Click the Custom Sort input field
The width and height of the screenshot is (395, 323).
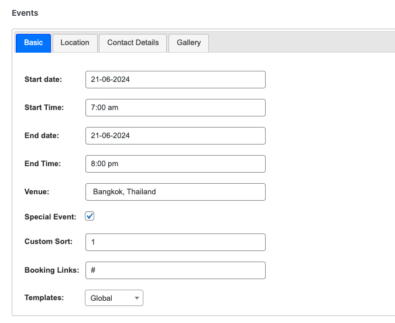coord(175,242)
